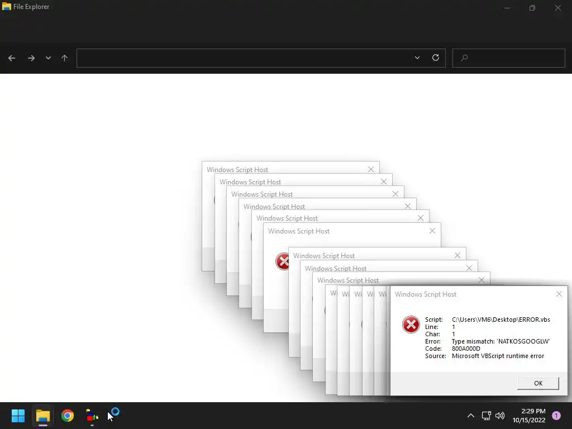Viewport: 572px width, 429px height.
Task: Click the error code 800A000D
Action: 466,349
